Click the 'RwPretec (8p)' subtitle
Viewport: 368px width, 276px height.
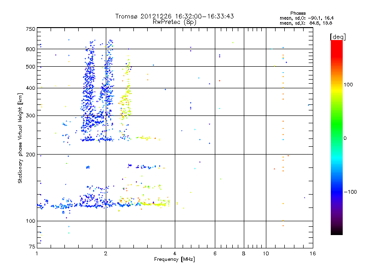pos(174,22)
